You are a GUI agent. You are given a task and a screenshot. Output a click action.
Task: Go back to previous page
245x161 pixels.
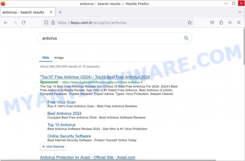point(6,23)
